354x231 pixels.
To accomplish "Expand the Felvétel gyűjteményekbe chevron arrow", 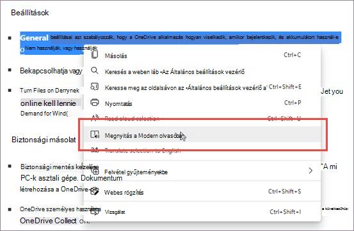I will click(x=310, y=170).
